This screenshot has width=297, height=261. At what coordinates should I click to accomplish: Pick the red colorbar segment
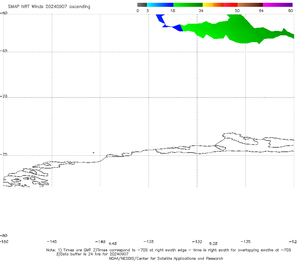(x=230, y=5)
